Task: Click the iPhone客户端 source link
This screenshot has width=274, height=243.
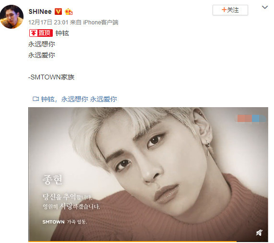Action: pos(101,22)
